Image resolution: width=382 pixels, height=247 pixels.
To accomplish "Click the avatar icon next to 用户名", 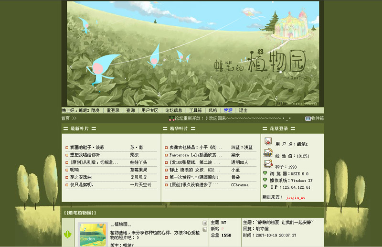I will (x=268, y=141).
